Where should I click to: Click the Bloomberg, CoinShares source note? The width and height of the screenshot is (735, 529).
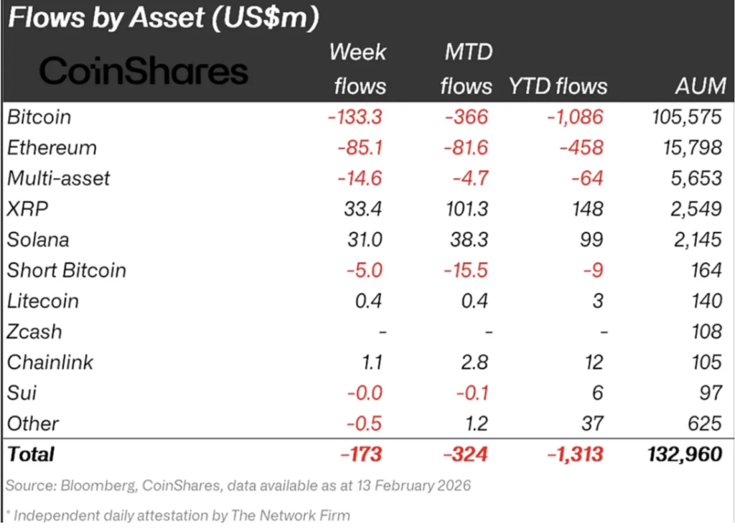tap(238, 486)
